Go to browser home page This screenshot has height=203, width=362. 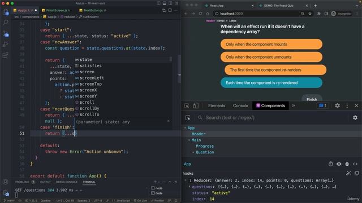click(x=208, y=14)
